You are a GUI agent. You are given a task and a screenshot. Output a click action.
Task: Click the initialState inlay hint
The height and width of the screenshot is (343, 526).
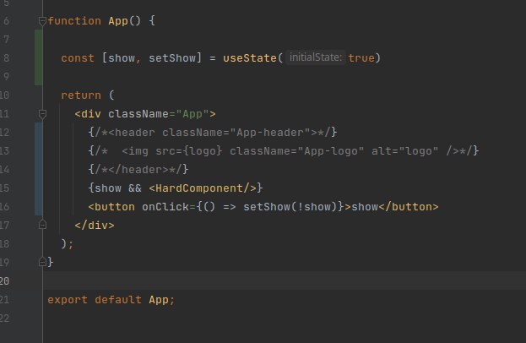coord(315,57)
